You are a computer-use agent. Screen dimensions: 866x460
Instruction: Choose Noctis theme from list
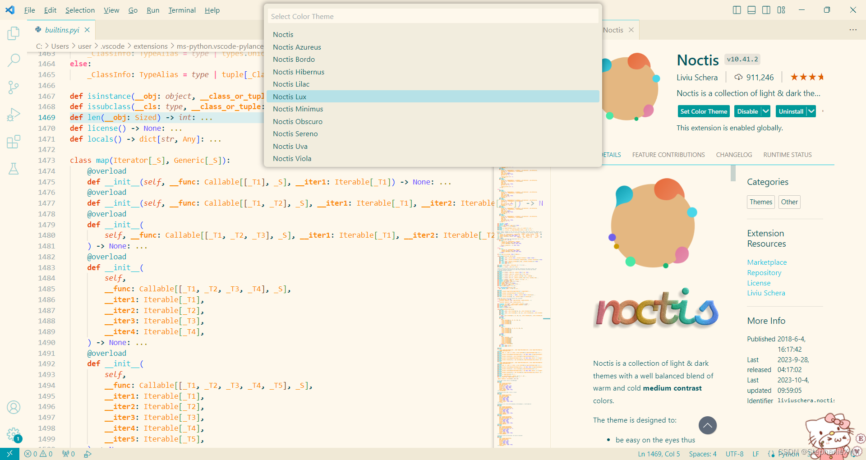tap(433, 35)
